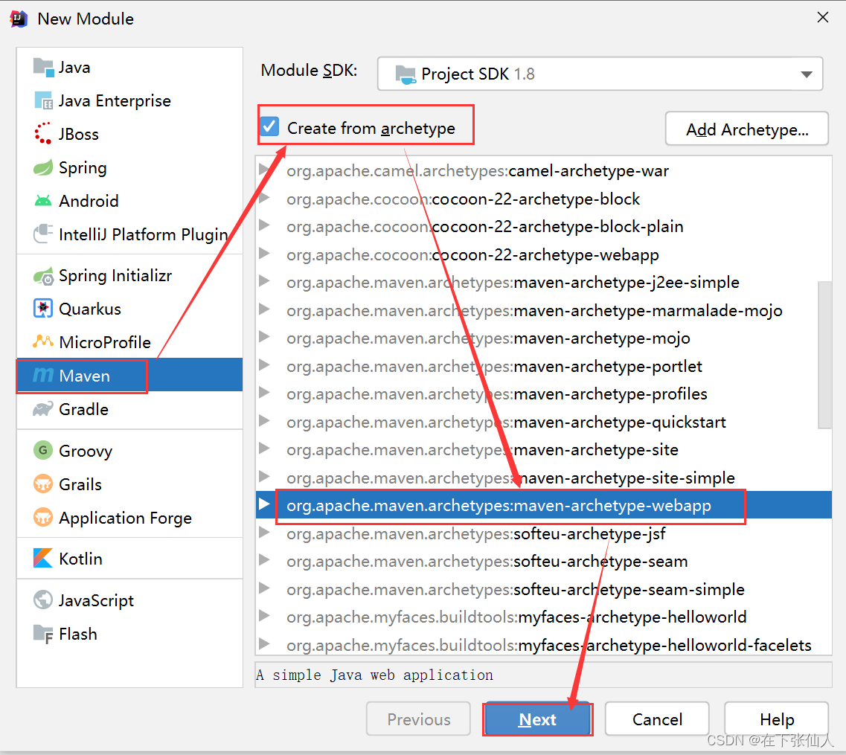
Task: Select the Application Forge icon
Action: 43,518
